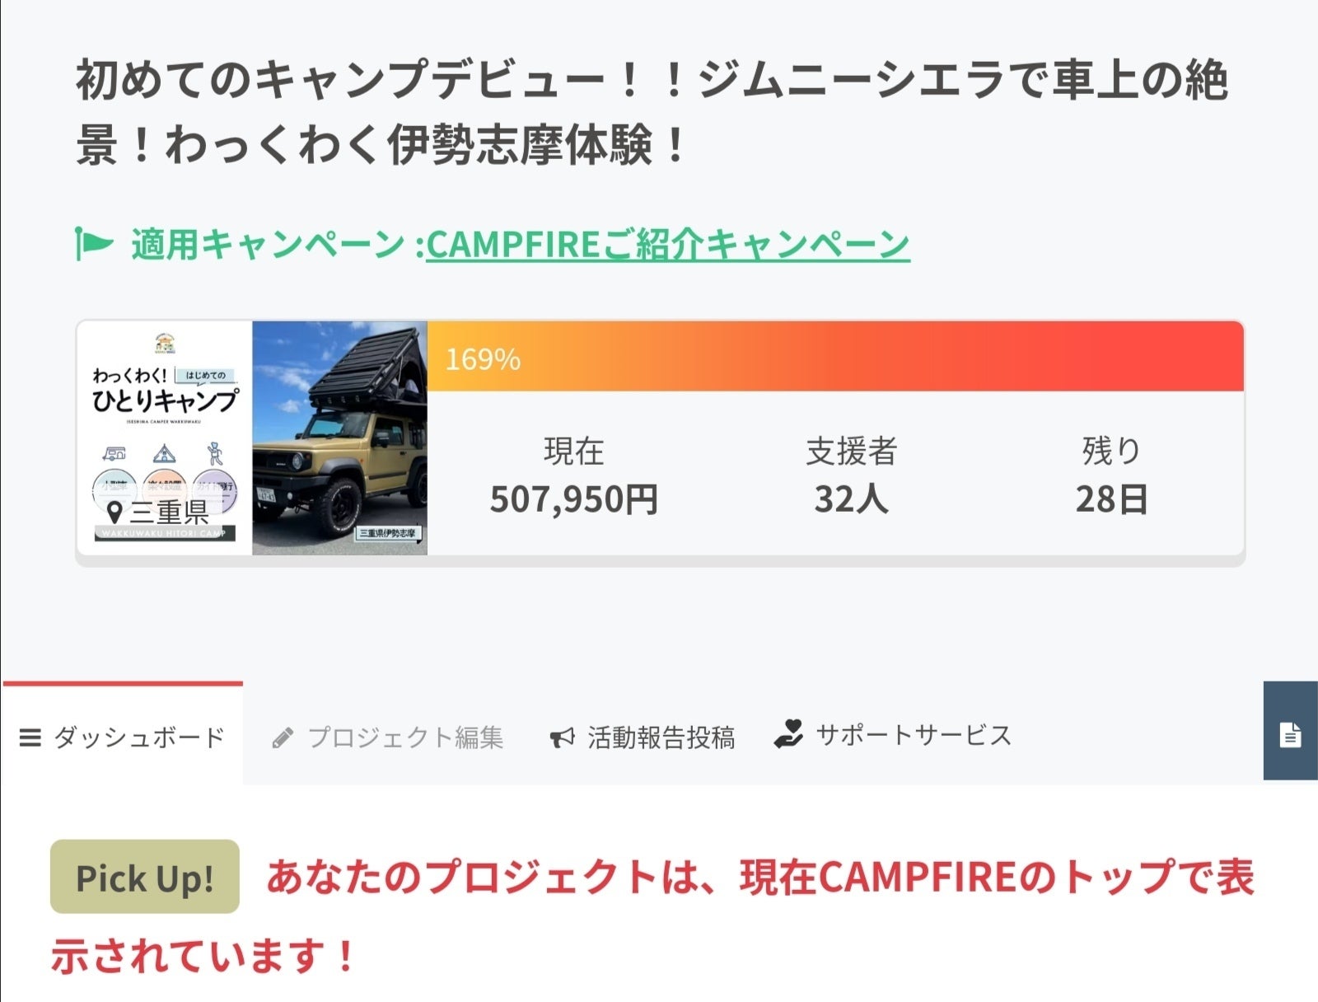Click the heart-in-hand support service icon
The width and height of the screenshot is (1318, 1002).
coord(788,734)
